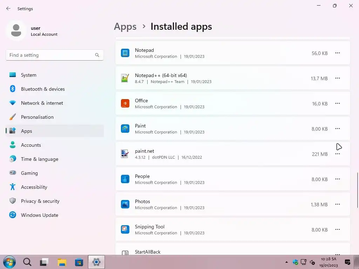Open Network & internet settings
The height and width of the screenshot is (269, 359).
(55, 103)
